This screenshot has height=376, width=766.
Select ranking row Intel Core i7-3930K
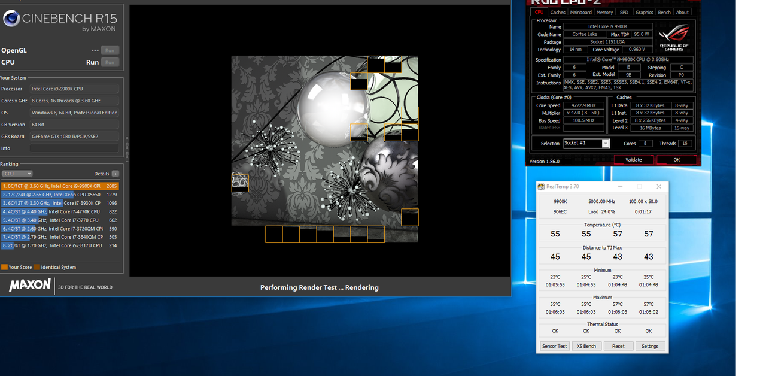(60, 203)
